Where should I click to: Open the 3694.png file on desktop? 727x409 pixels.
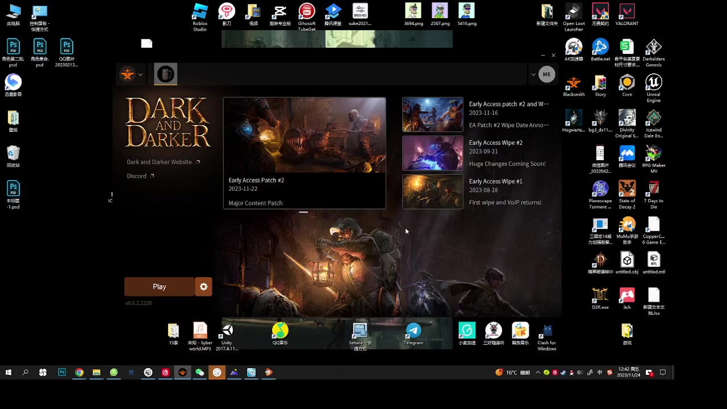click(413, 15)
